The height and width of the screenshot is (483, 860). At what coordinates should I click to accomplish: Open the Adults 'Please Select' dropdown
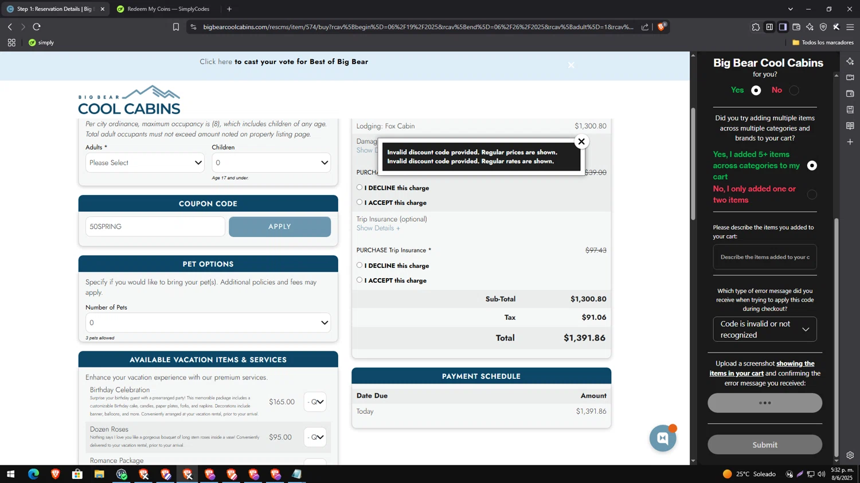(x=145, y=163)
